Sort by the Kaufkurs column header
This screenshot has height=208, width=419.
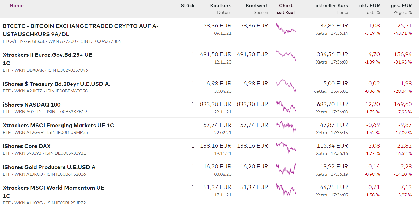(x=220, y=6)
